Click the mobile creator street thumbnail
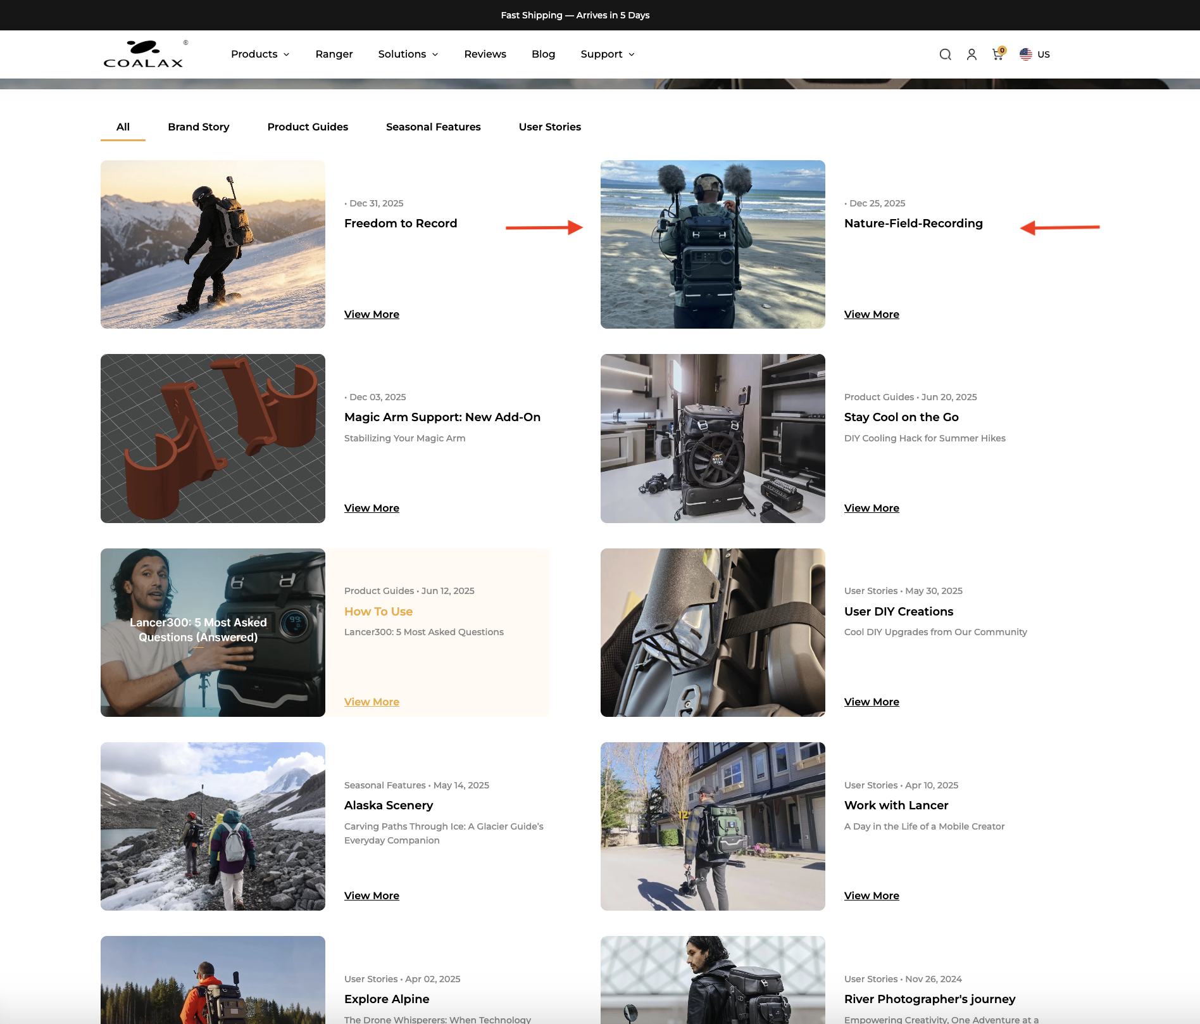This screenshot has width=1200, height=1024. click(x=713, y=826)
